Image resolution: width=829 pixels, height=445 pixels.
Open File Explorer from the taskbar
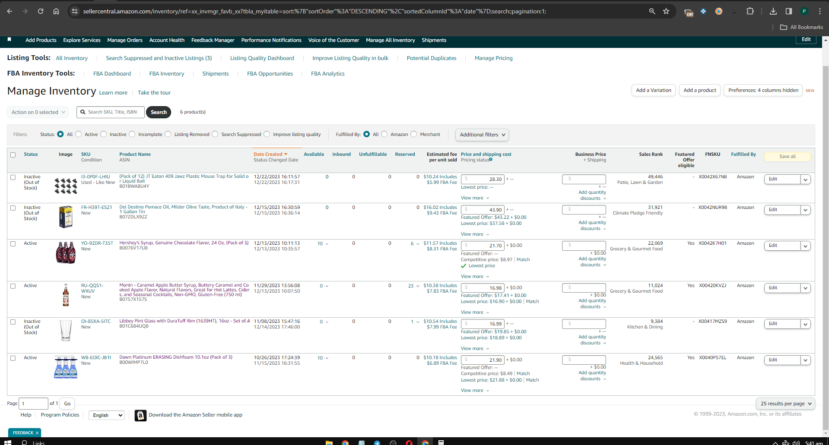click(x=329, y=442)
